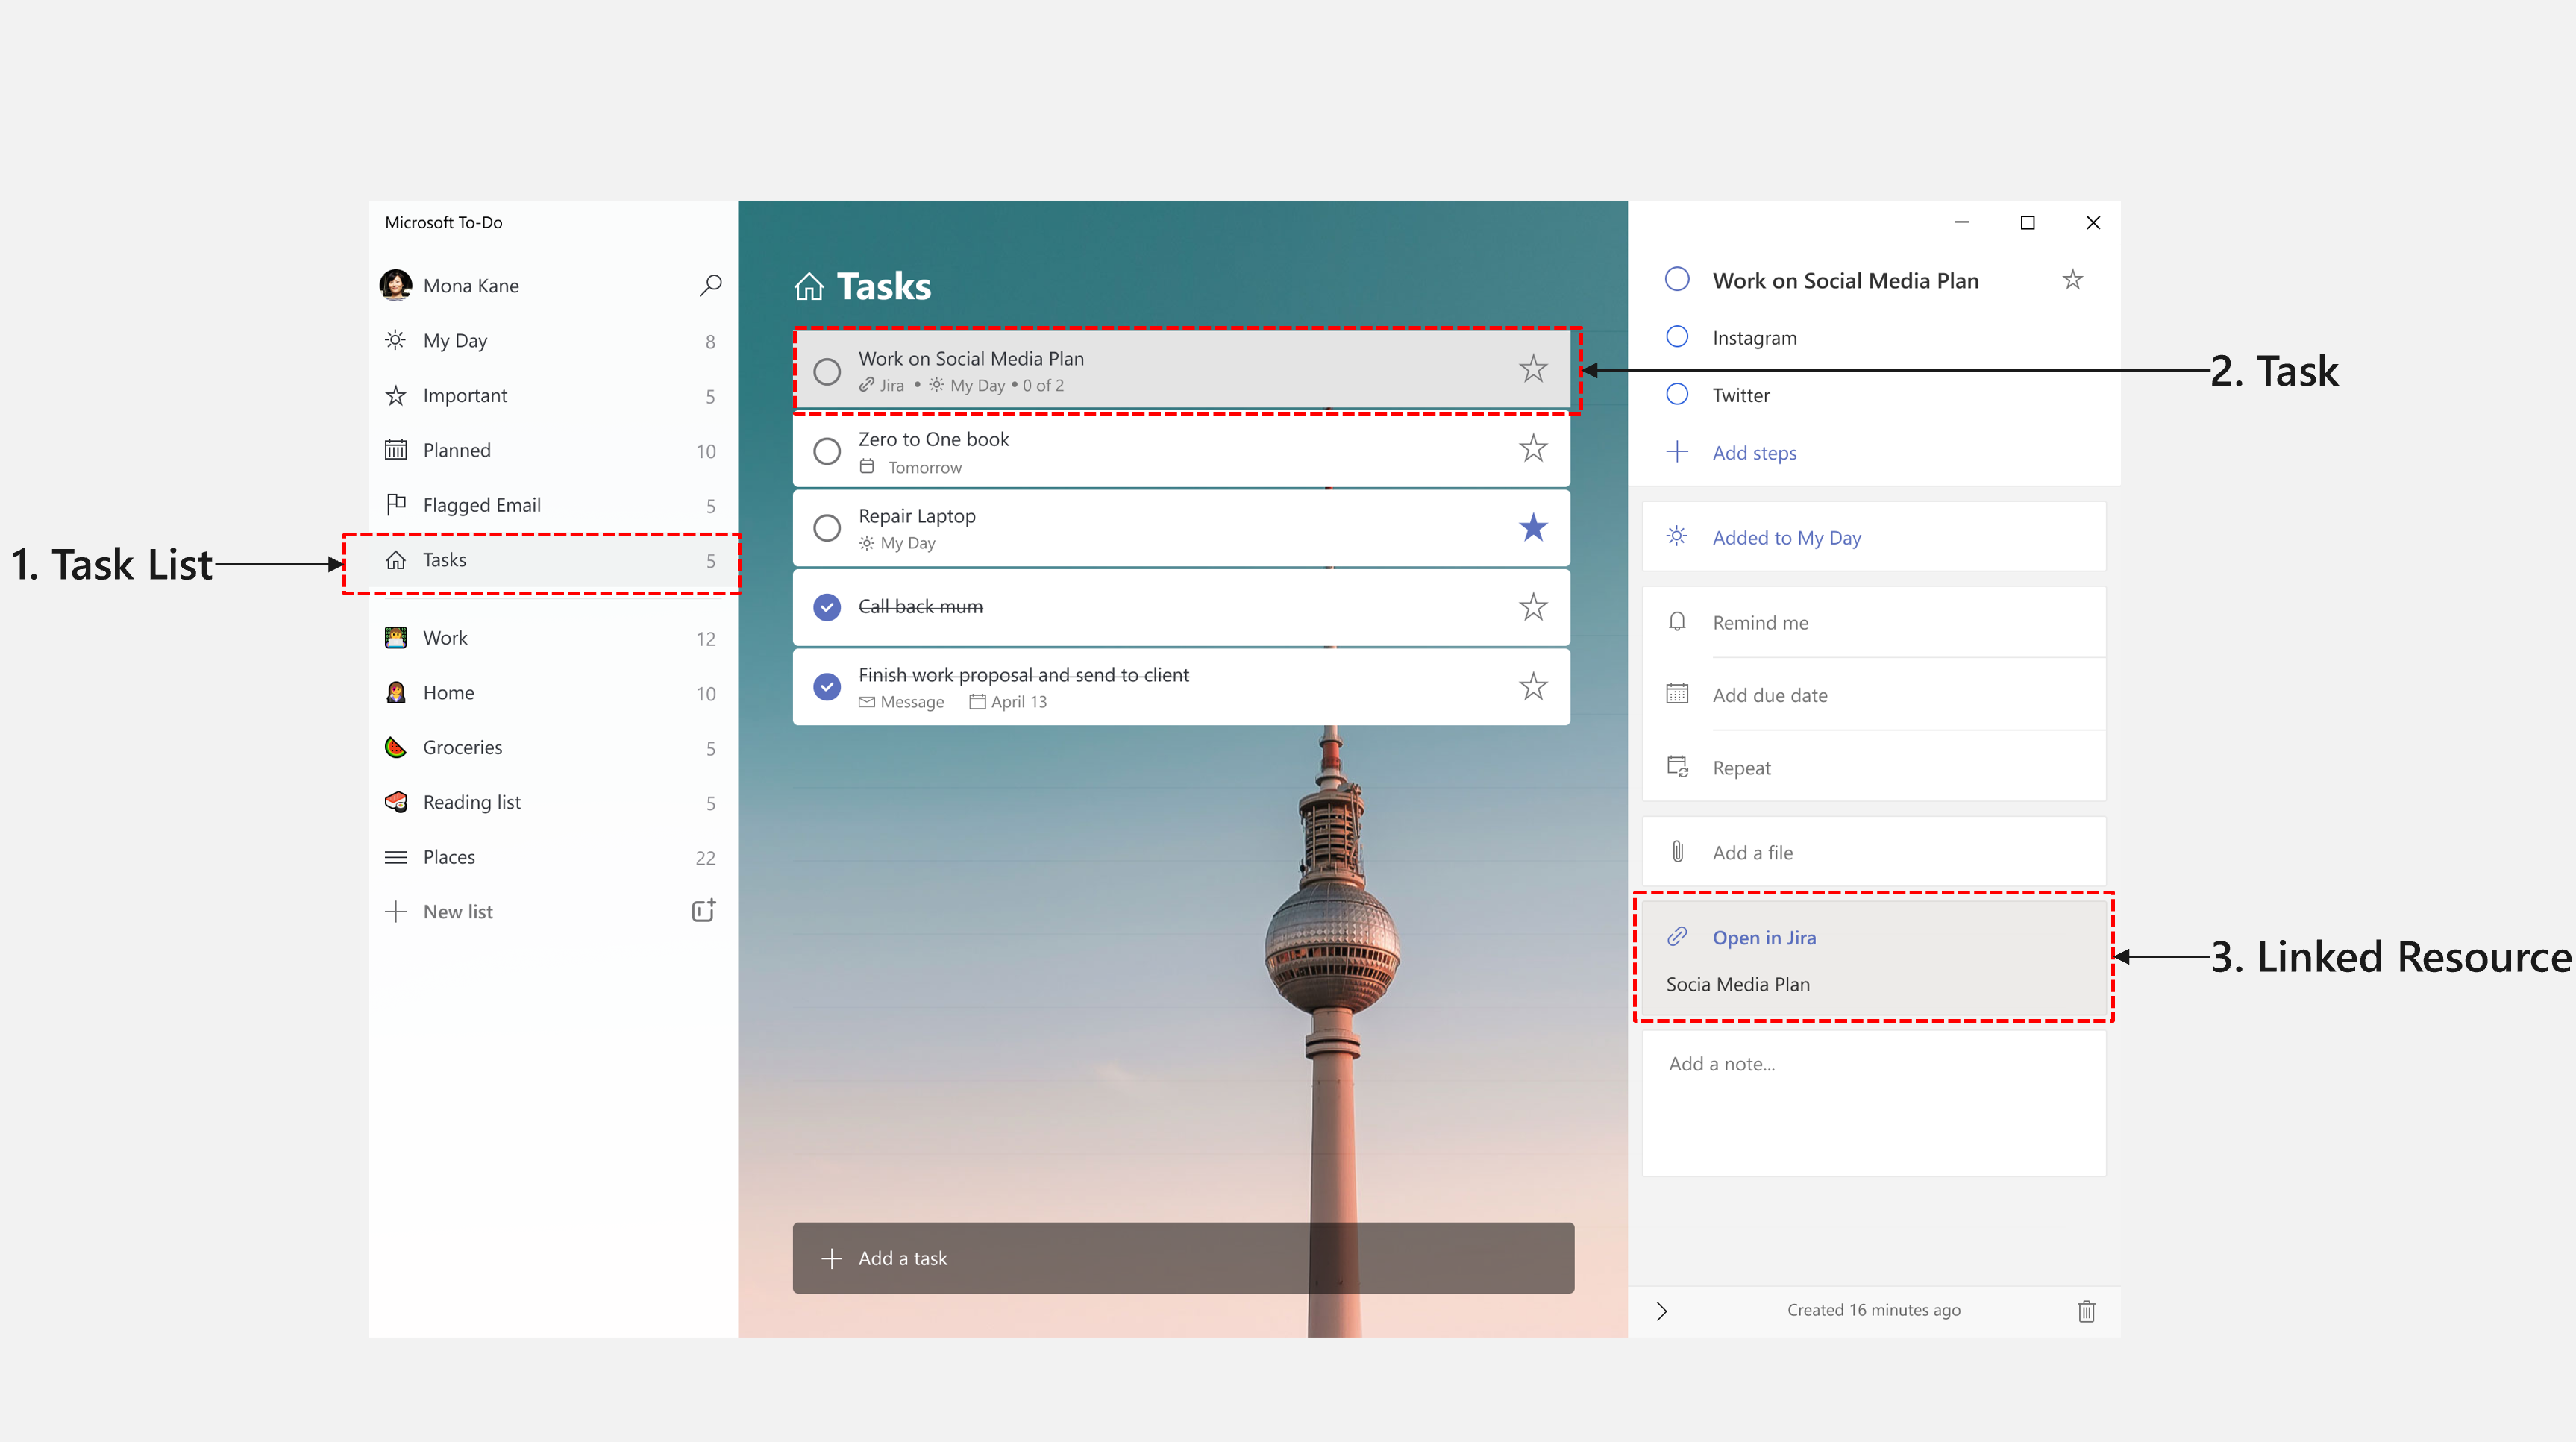Image resolution: width=2576 pixels, height=1442 pixels.
Task: Toggle the star on Repair Laptop task
Action: (1532, 527)
